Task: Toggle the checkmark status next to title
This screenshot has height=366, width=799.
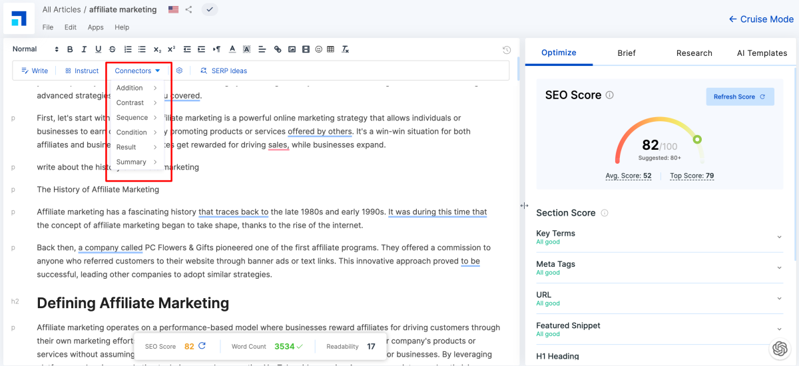Action: click(209, 9)
